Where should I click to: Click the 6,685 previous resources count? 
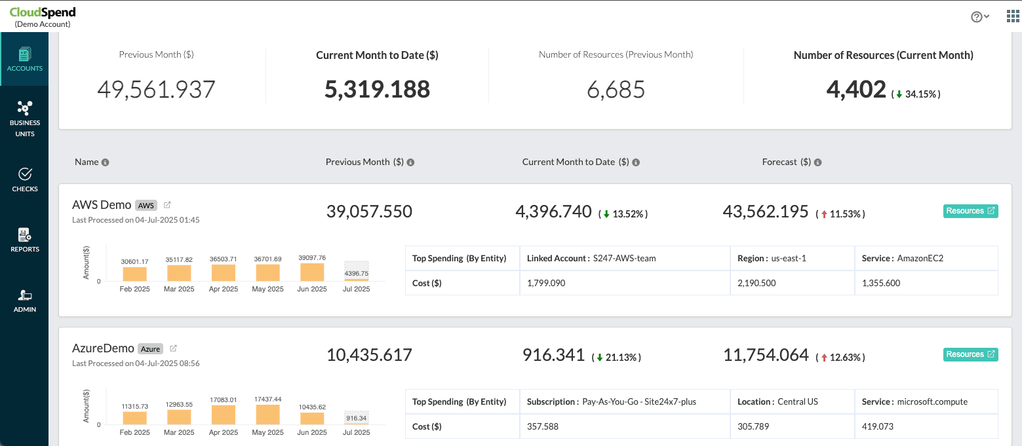tap(616, 90)
